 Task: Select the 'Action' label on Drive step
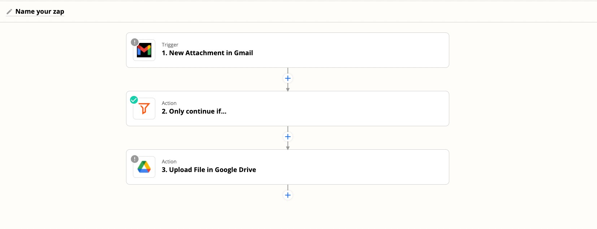[x=169, y=162]
